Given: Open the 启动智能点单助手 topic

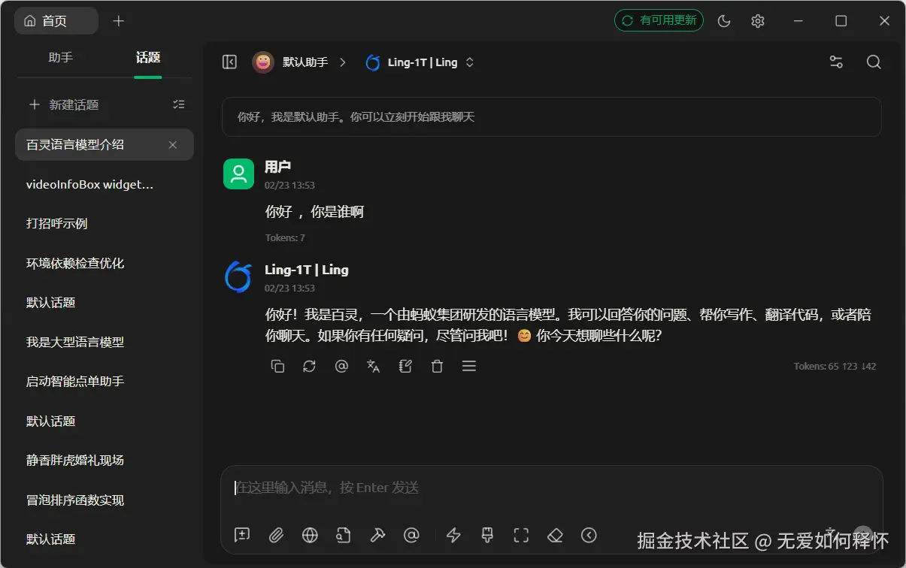Looking at the screenshot, I should [105, 381].
